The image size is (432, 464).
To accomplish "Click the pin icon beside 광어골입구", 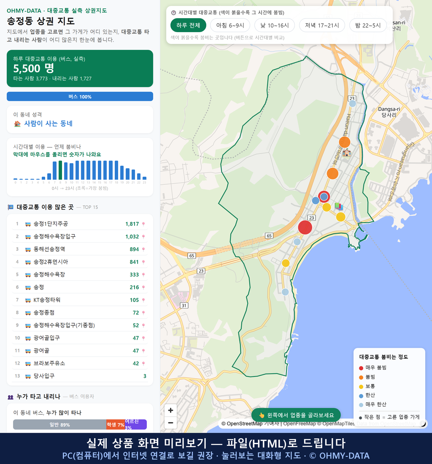I will tap(143, 338).
